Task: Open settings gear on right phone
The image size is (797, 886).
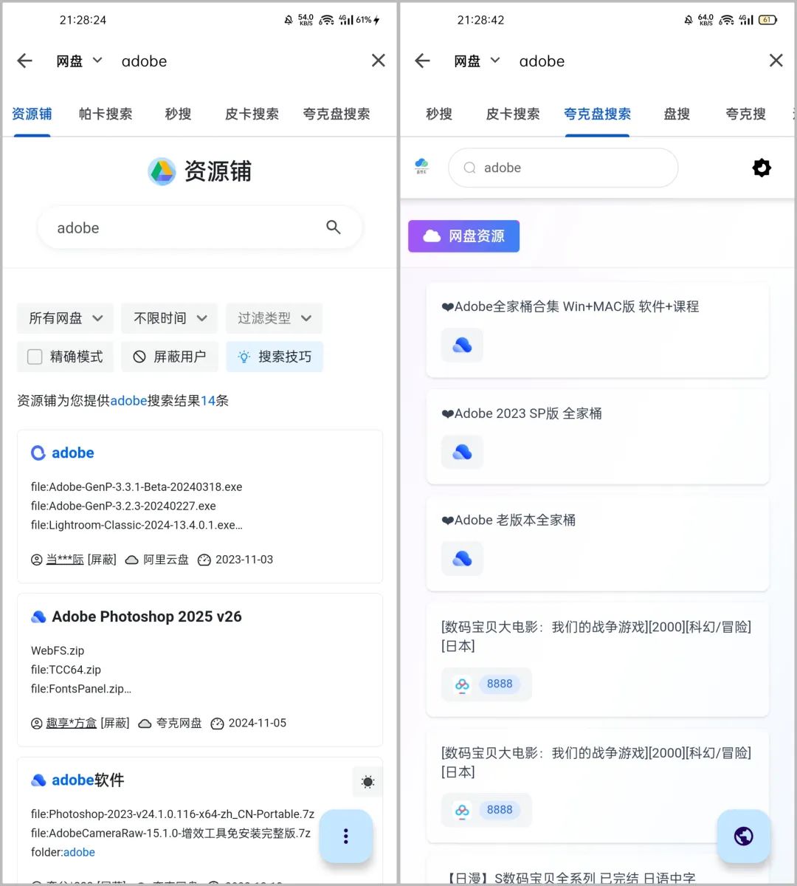Action: pos(762,168)
